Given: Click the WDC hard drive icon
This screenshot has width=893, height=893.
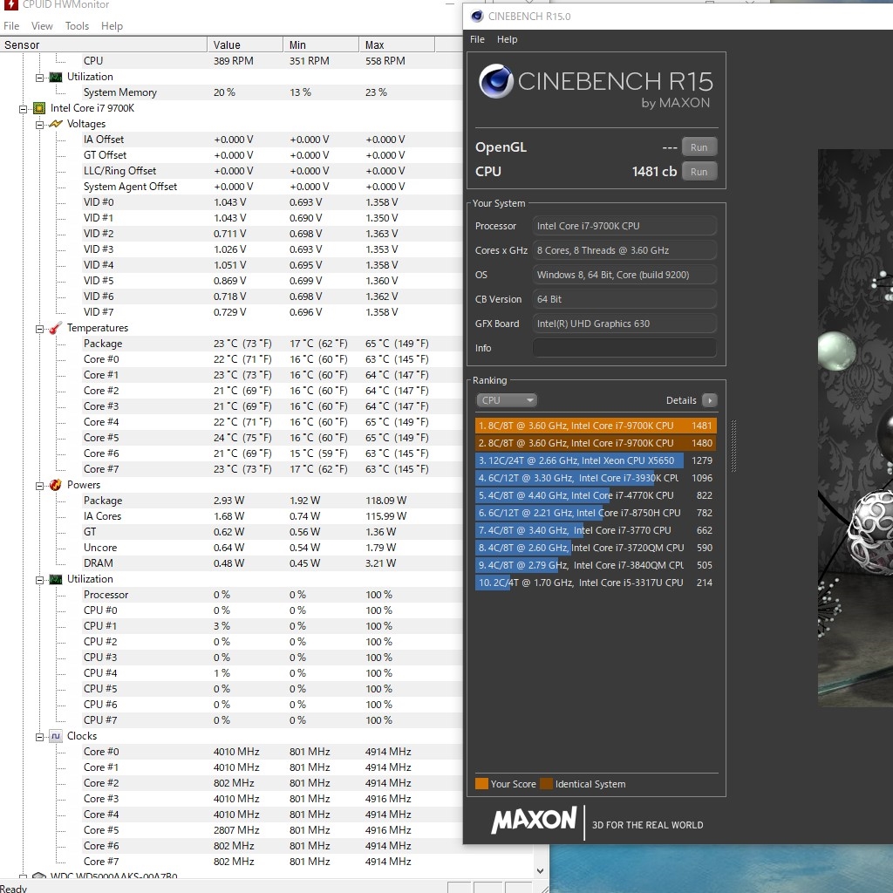Looking at the screenshot, I should pyautogui.click(x=38, y=876).
